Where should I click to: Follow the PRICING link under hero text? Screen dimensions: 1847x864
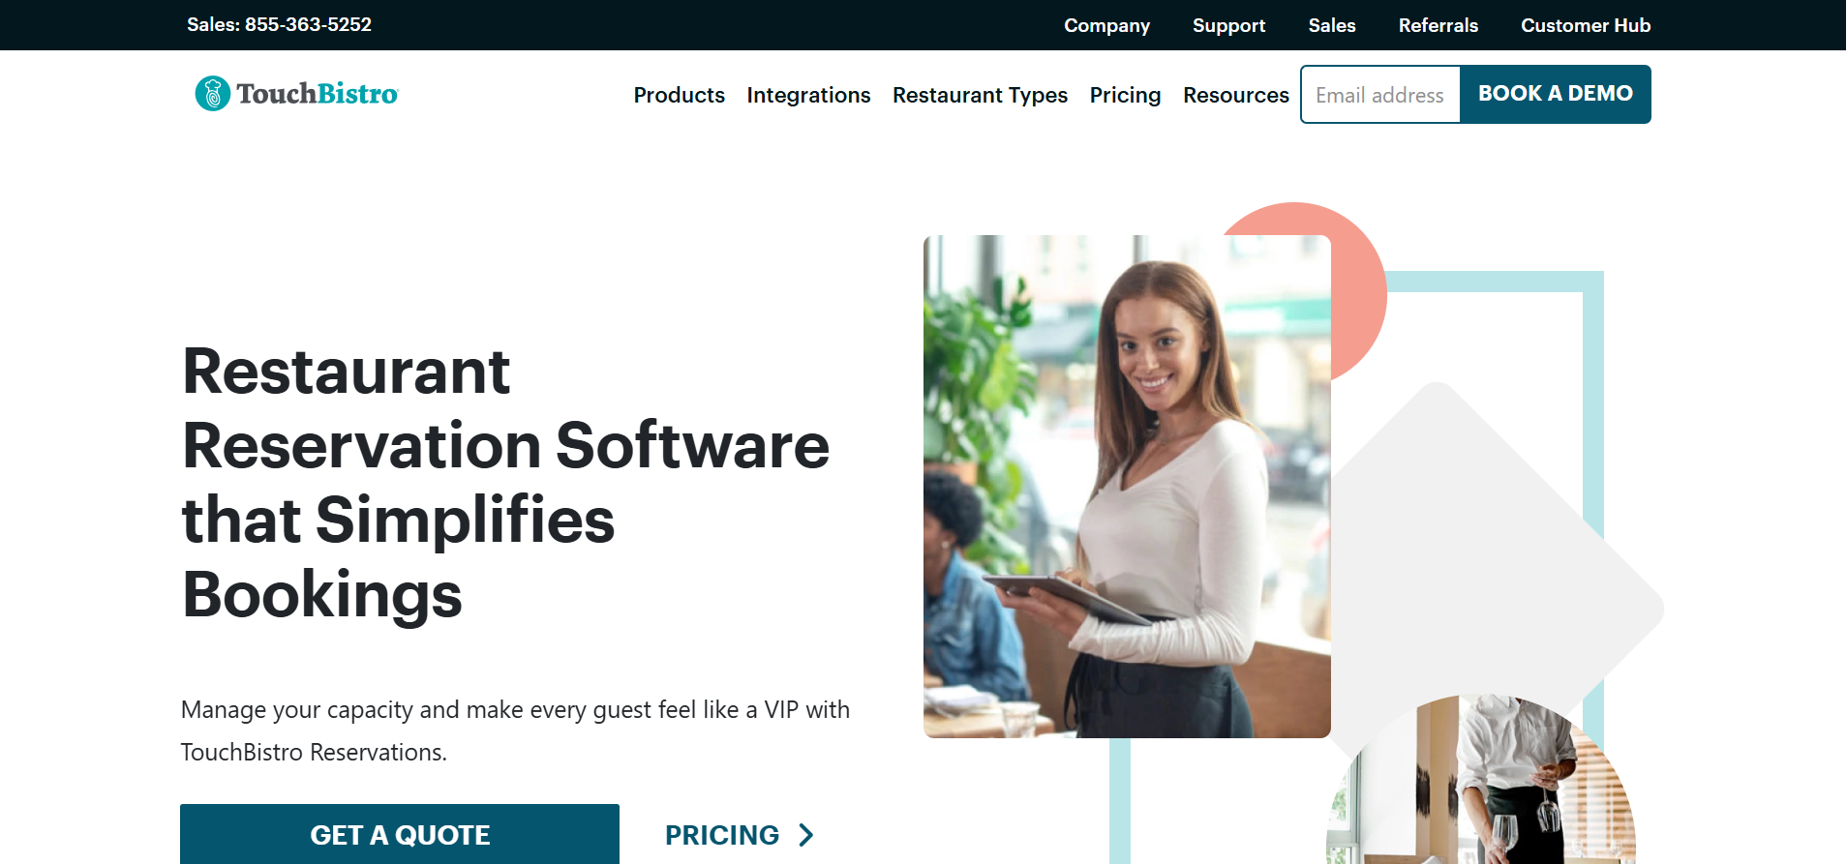click(x=740, y=835)
